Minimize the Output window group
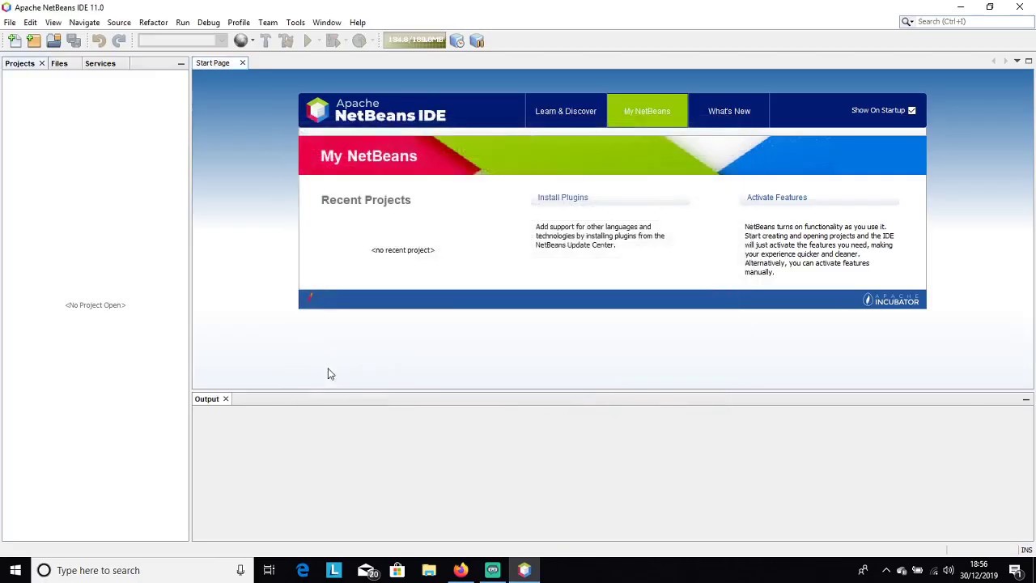 click(x=1025, y=399)
